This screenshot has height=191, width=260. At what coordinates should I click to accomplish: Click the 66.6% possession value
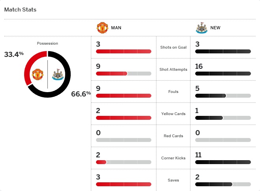(81, 94)
